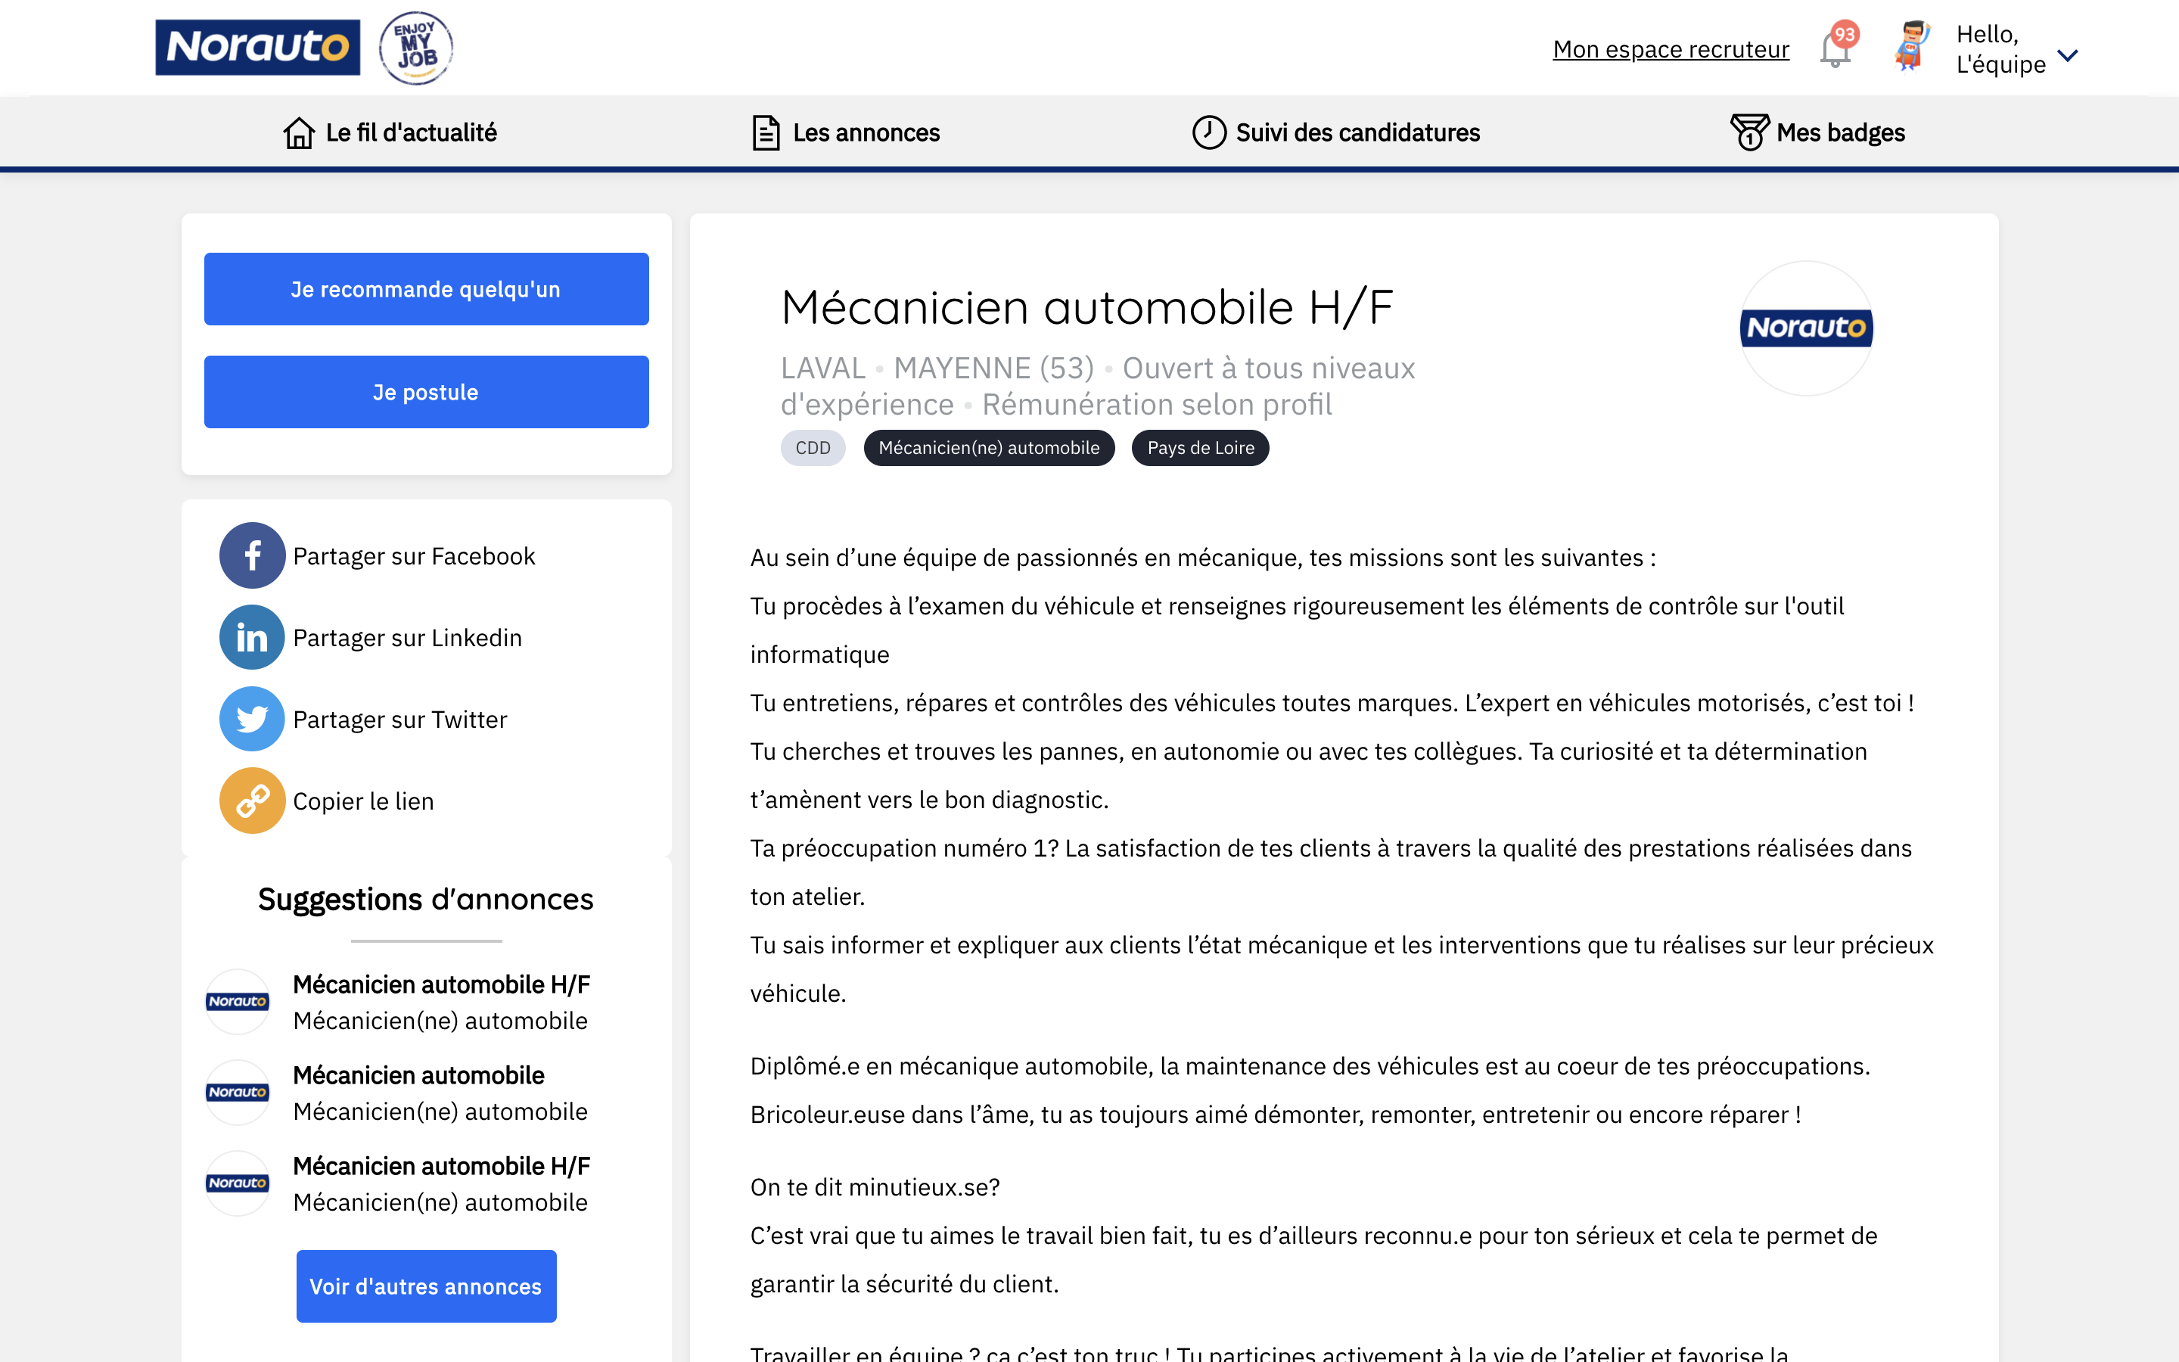This screenshot has width=2179, height=1362.
Task: Click the superhero user avatar
Action: pos(1912,46)
